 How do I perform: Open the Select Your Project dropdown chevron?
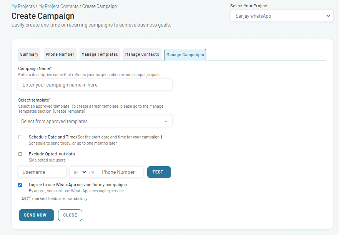point(328,16)
